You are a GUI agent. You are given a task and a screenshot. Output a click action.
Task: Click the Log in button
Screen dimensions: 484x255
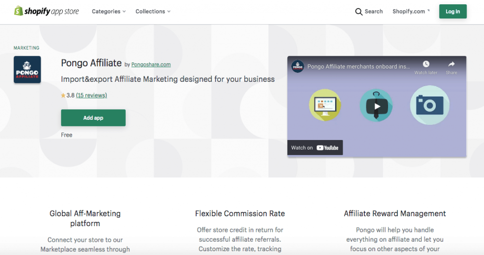point(453,11)
